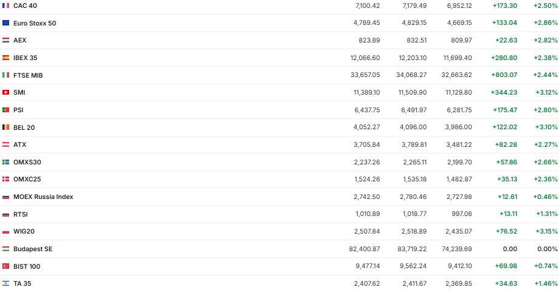
Task: Click the WIG20 index name
Action: [24, 231]
